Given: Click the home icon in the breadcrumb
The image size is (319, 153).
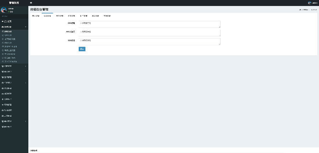Looking at the screenshot, I should [x=300, y=10].
